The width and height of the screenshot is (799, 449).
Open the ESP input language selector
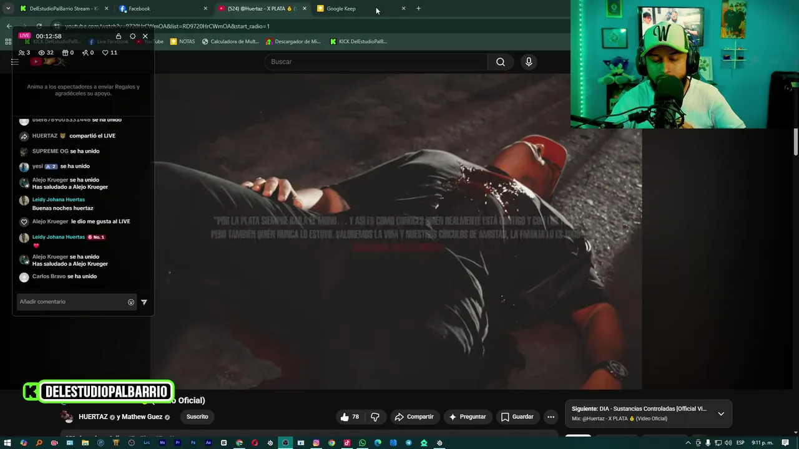click(740, 443)
